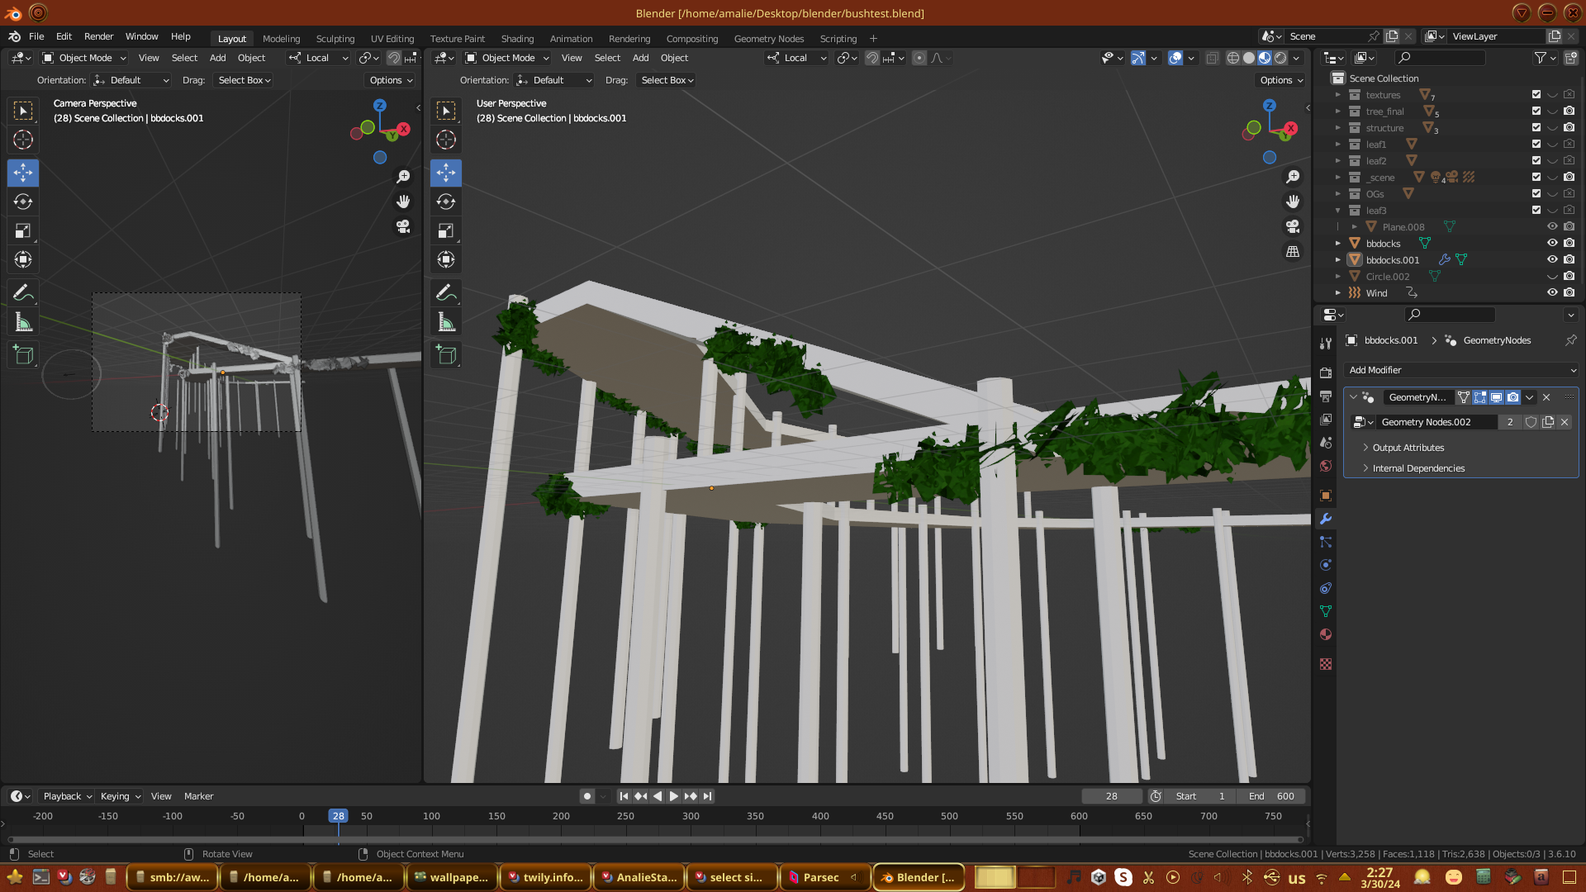Select the Scale tool in left viewport
Screen dimensions: 1586x892
pyautogui.click(x=23, y=231)
